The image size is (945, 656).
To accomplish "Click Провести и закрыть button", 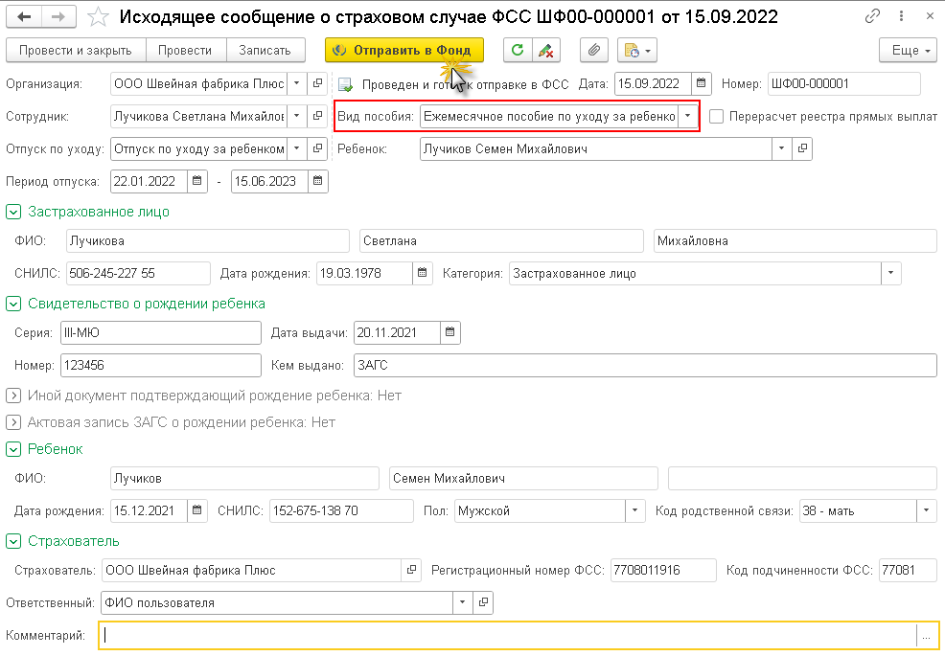I will pyautogui.click(x=75, y=51).
